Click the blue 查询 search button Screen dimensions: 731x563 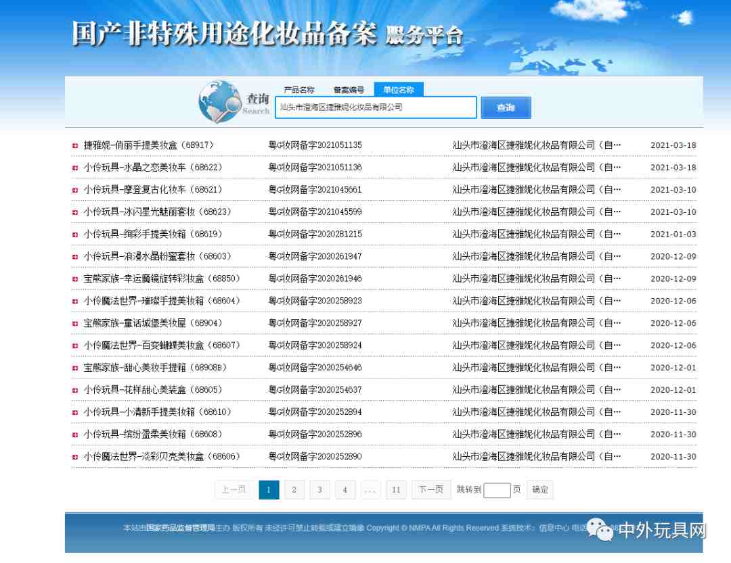(506, 107)
